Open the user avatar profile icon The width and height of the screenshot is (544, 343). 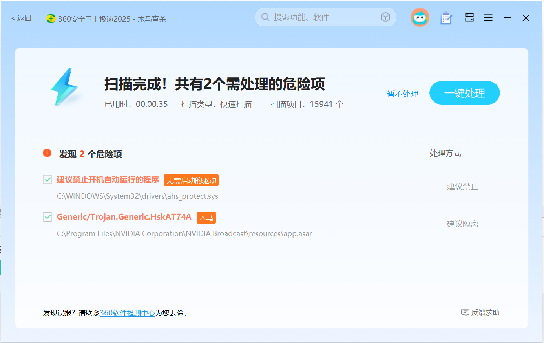tap(420, 17)
